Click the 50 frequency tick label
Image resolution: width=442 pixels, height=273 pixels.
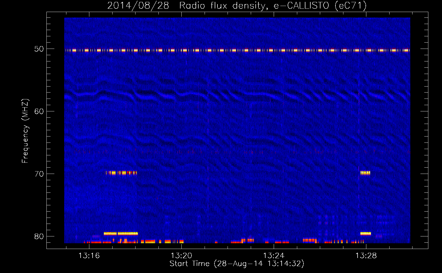click(39, 49)
